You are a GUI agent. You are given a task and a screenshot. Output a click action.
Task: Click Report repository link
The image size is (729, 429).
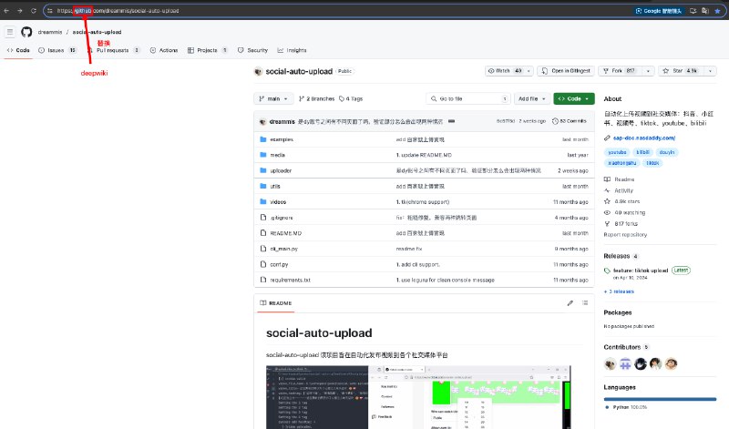pyautogui.click(x=625, y=235)
